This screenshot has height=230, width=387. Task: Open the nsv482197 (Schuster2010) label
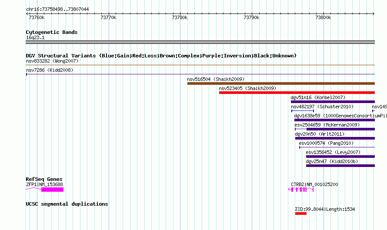pyautogui.click(x=322, y=107)
